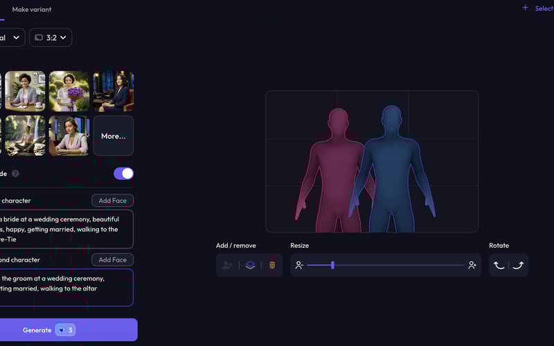This screenshot has width=554, height=346.
Task: Click the groom description text field
Action: pyautogui.click(x=66, y=288)
